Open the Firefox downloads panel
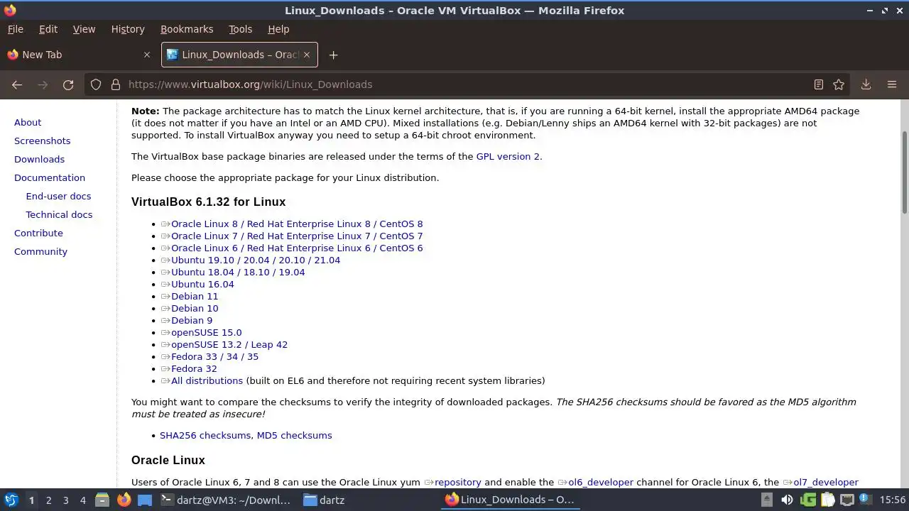 [866, 84]
